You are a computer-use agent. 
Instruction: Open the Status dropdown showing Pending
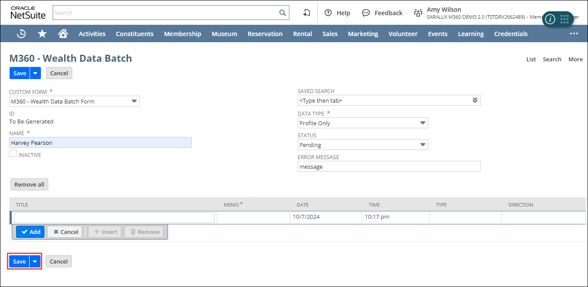(x=422, y=145)
